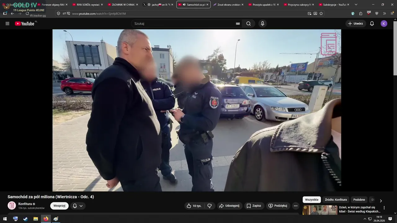Dislike the video

coord(209,206)
